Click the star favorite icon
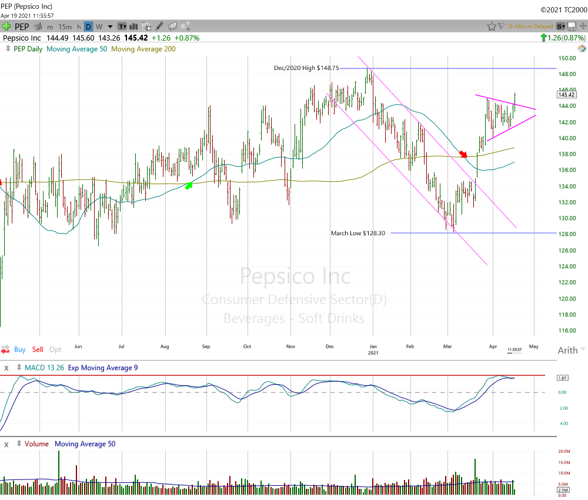Viewport: 588px width, 500px height. coord(491,26)
